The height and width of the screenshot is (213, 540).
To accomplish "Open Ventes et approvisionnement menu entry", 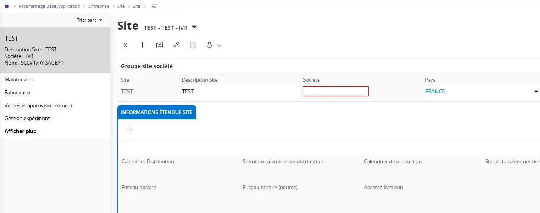I will coord(38,105).
